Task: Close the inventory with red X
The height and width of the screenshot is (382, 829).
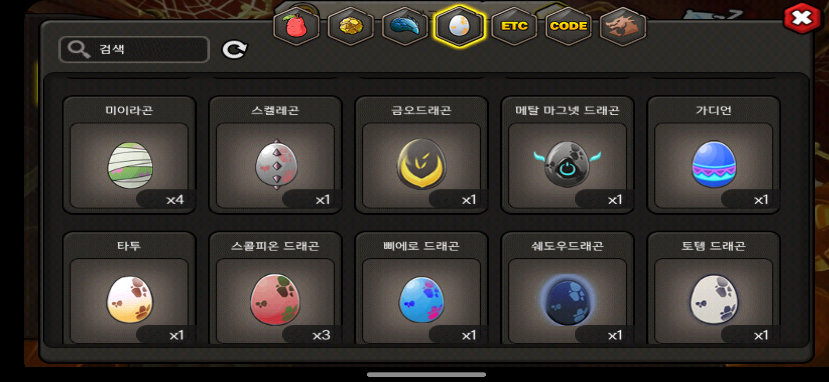Action: coord(802,18)
